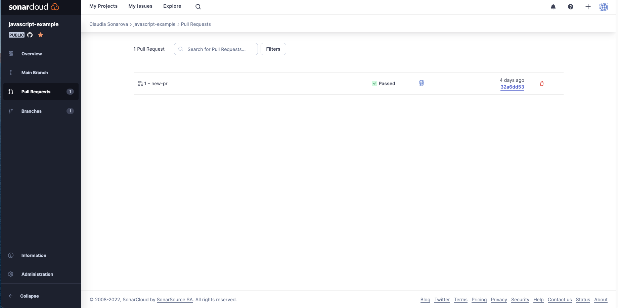The width and height of the screenshot is (618, 308).
Task: Click the Overview grid icon
Action: click(11, 54)
